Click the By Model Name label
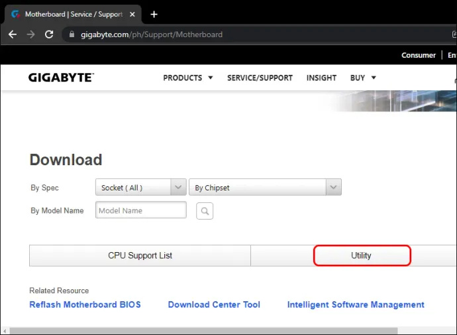 pyautogui.click(x=57, y=210)
